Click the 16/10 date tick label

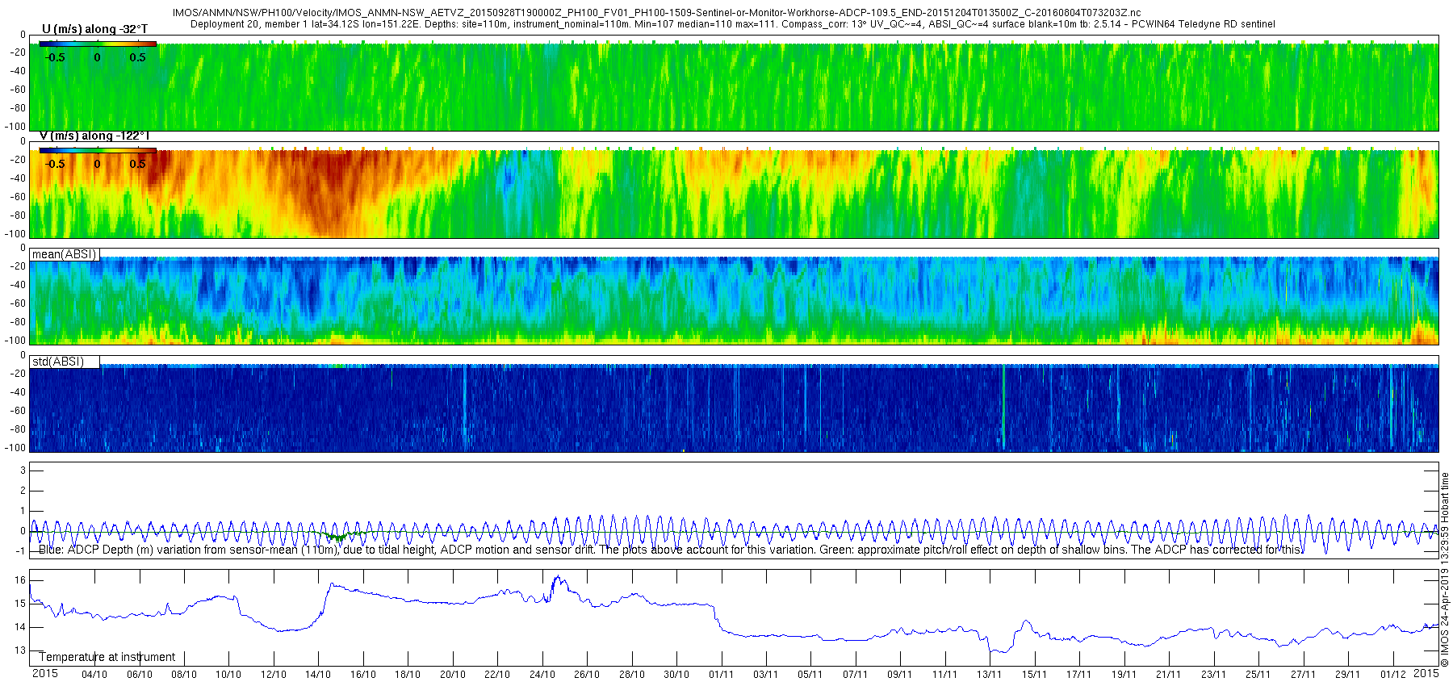click(363, 675)
